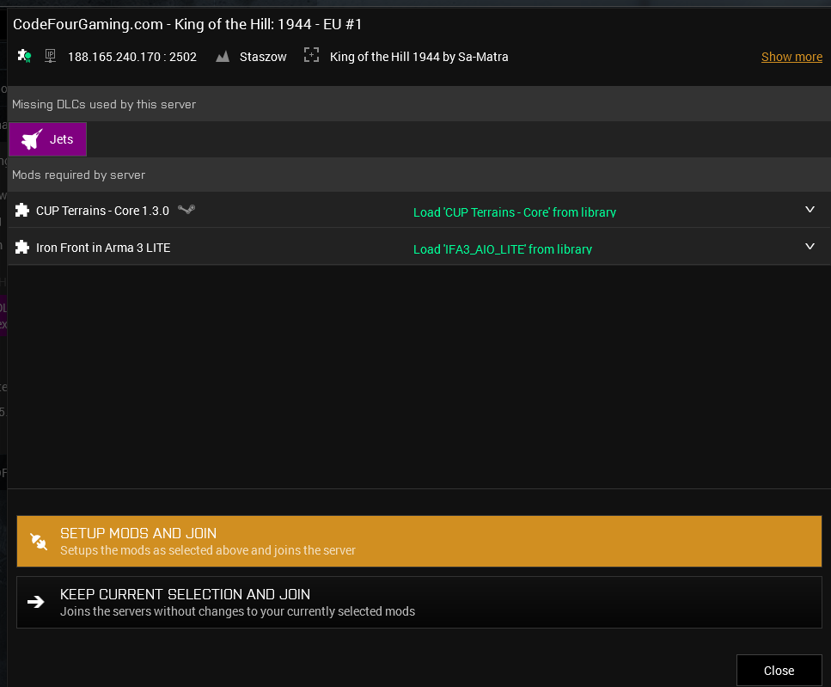Expand the CUP Terrains - Core row chevron
Viewport: 831px width, 687px height.
[x=810, y=210]
